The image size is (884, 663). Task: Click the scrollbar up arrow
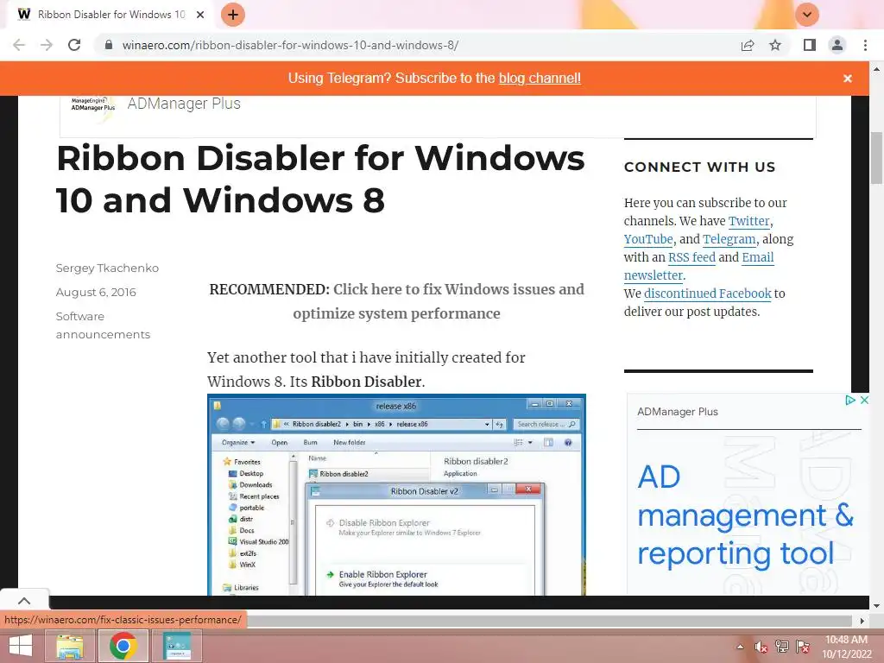876,69
